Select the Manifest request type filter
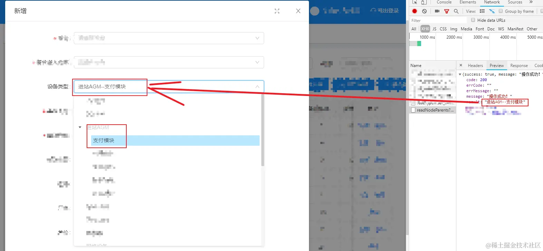The width and height of the screenshot is (543, 251). point(515,29)
